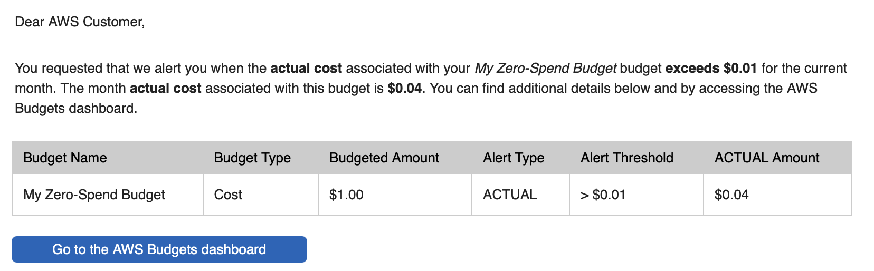The width and height of the screenshot is (874, 271).
Task: Select the Budget Name column header
Action: tap(65, 158)
